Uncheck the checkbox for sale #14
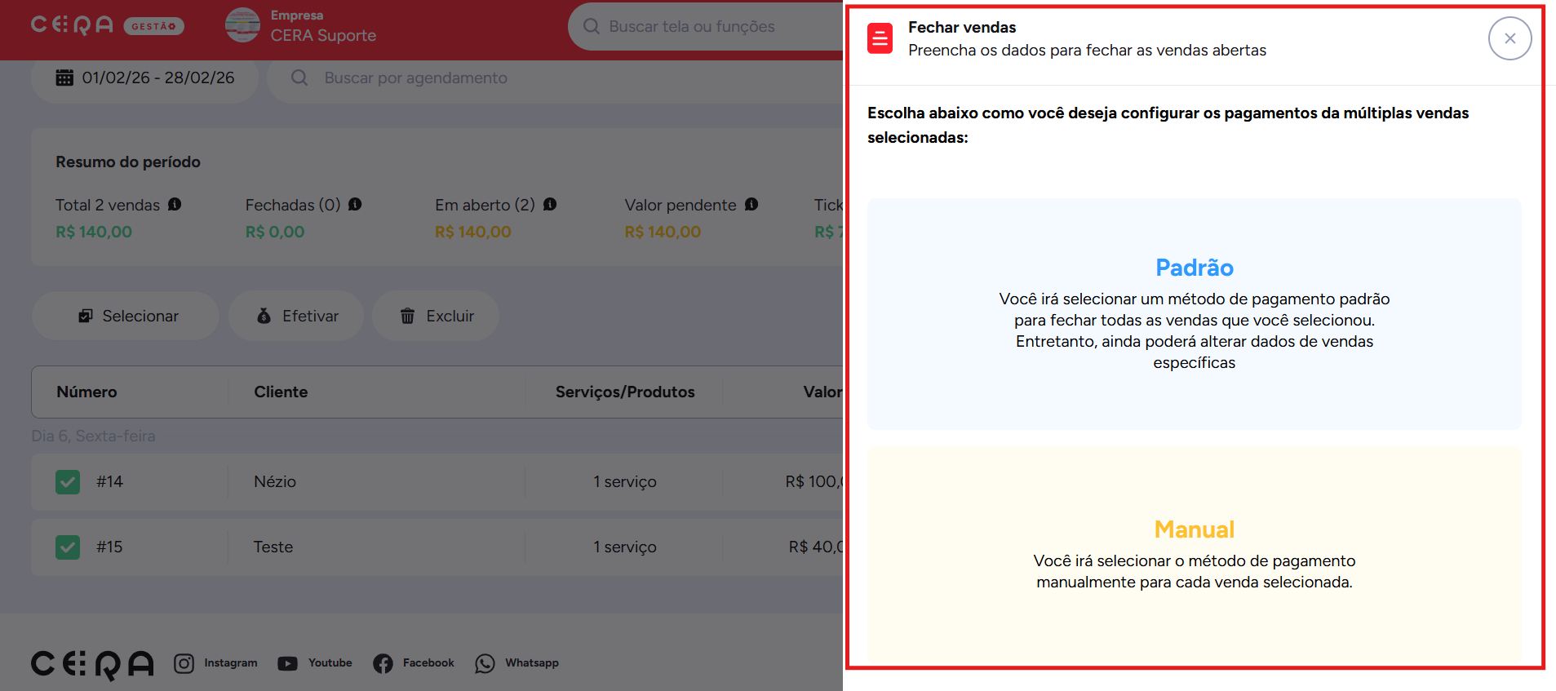1556x691 pixels. (68, 482)
